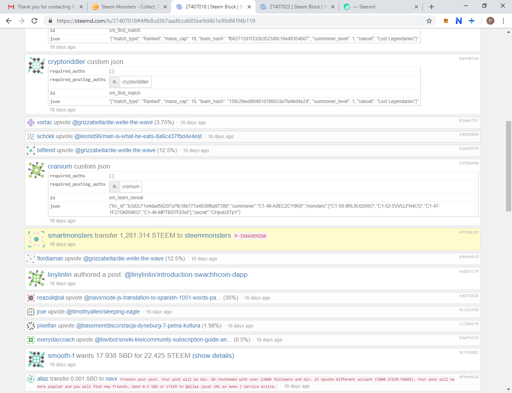This screenshot has width=512, height=393.
Task: Click schokk's small avatar icon
Action: (x=31, y=137)
